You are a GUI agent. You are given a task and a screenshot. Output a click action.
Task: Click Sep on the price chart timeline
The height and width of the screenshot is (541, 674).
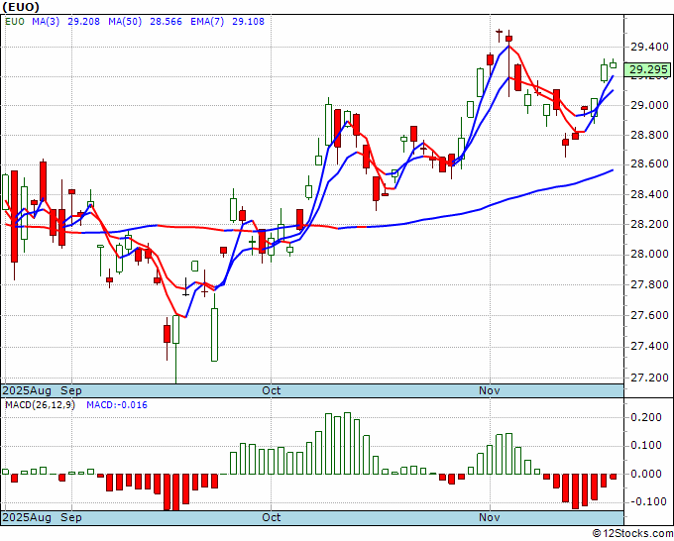(x=71, y=390)
